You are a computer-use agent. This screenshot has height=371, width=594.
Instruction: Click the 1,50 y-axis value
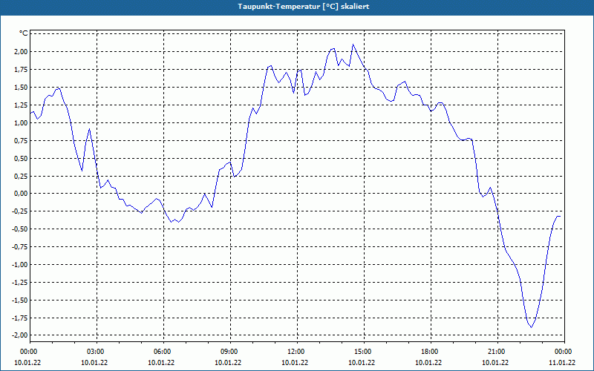tap(21, 87)
